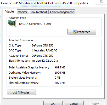Click the 0 MB system video memory value

click(58, 78)
